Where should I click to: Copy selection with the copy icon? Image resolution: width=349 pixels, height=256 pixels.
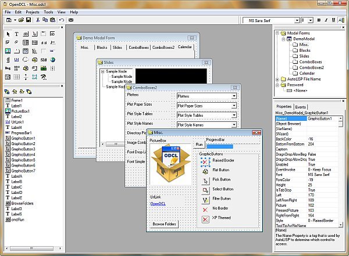click(45, 20)
